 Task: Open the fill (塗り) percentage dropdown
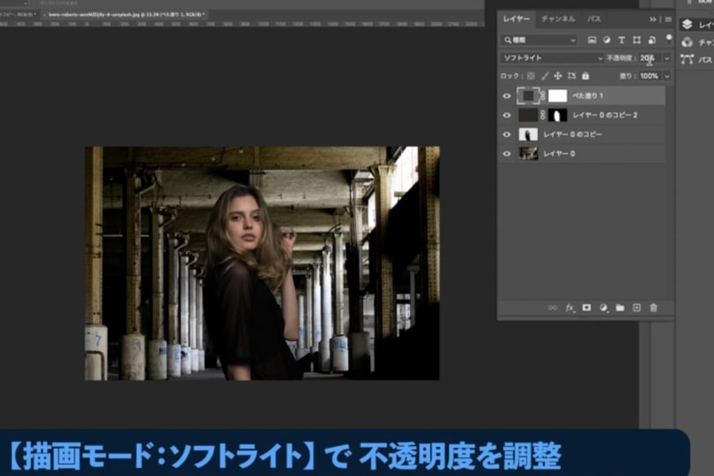pyautogui.click(x=667, y=76)
